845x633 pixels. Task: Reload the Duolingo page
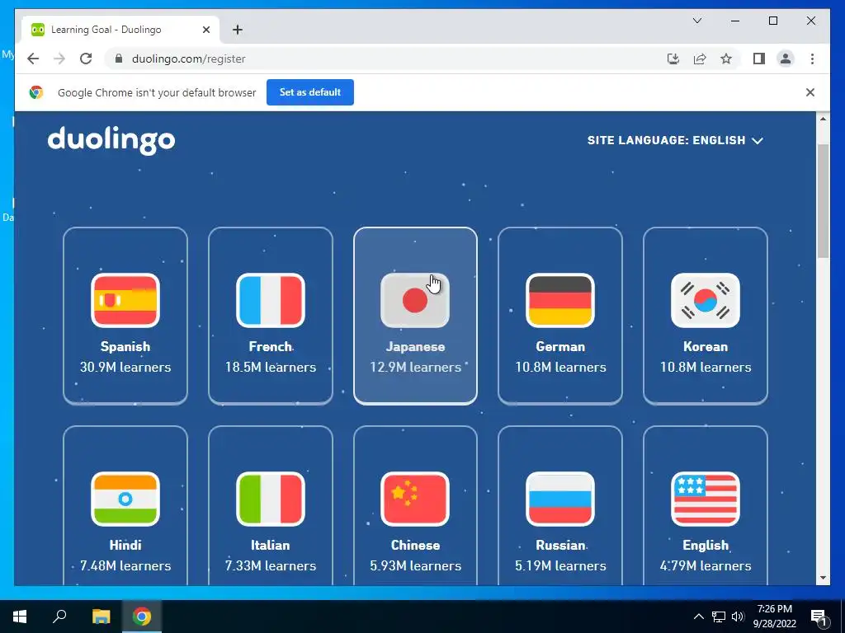86,59
